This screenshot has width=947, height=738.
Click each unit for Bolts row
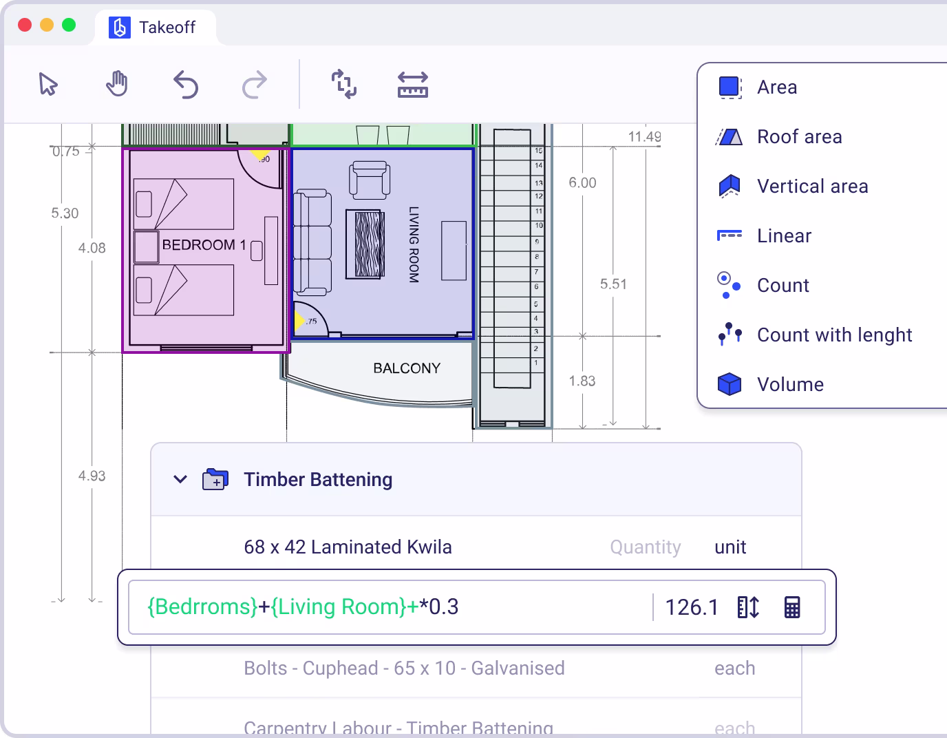734,668
